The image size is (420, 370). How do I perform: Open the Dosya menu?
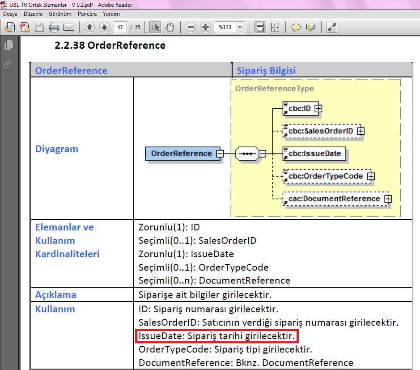[10, 14]
